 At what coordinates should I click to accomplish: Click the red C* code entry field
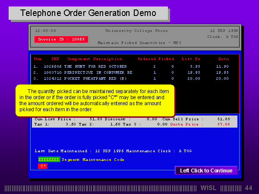43,166
